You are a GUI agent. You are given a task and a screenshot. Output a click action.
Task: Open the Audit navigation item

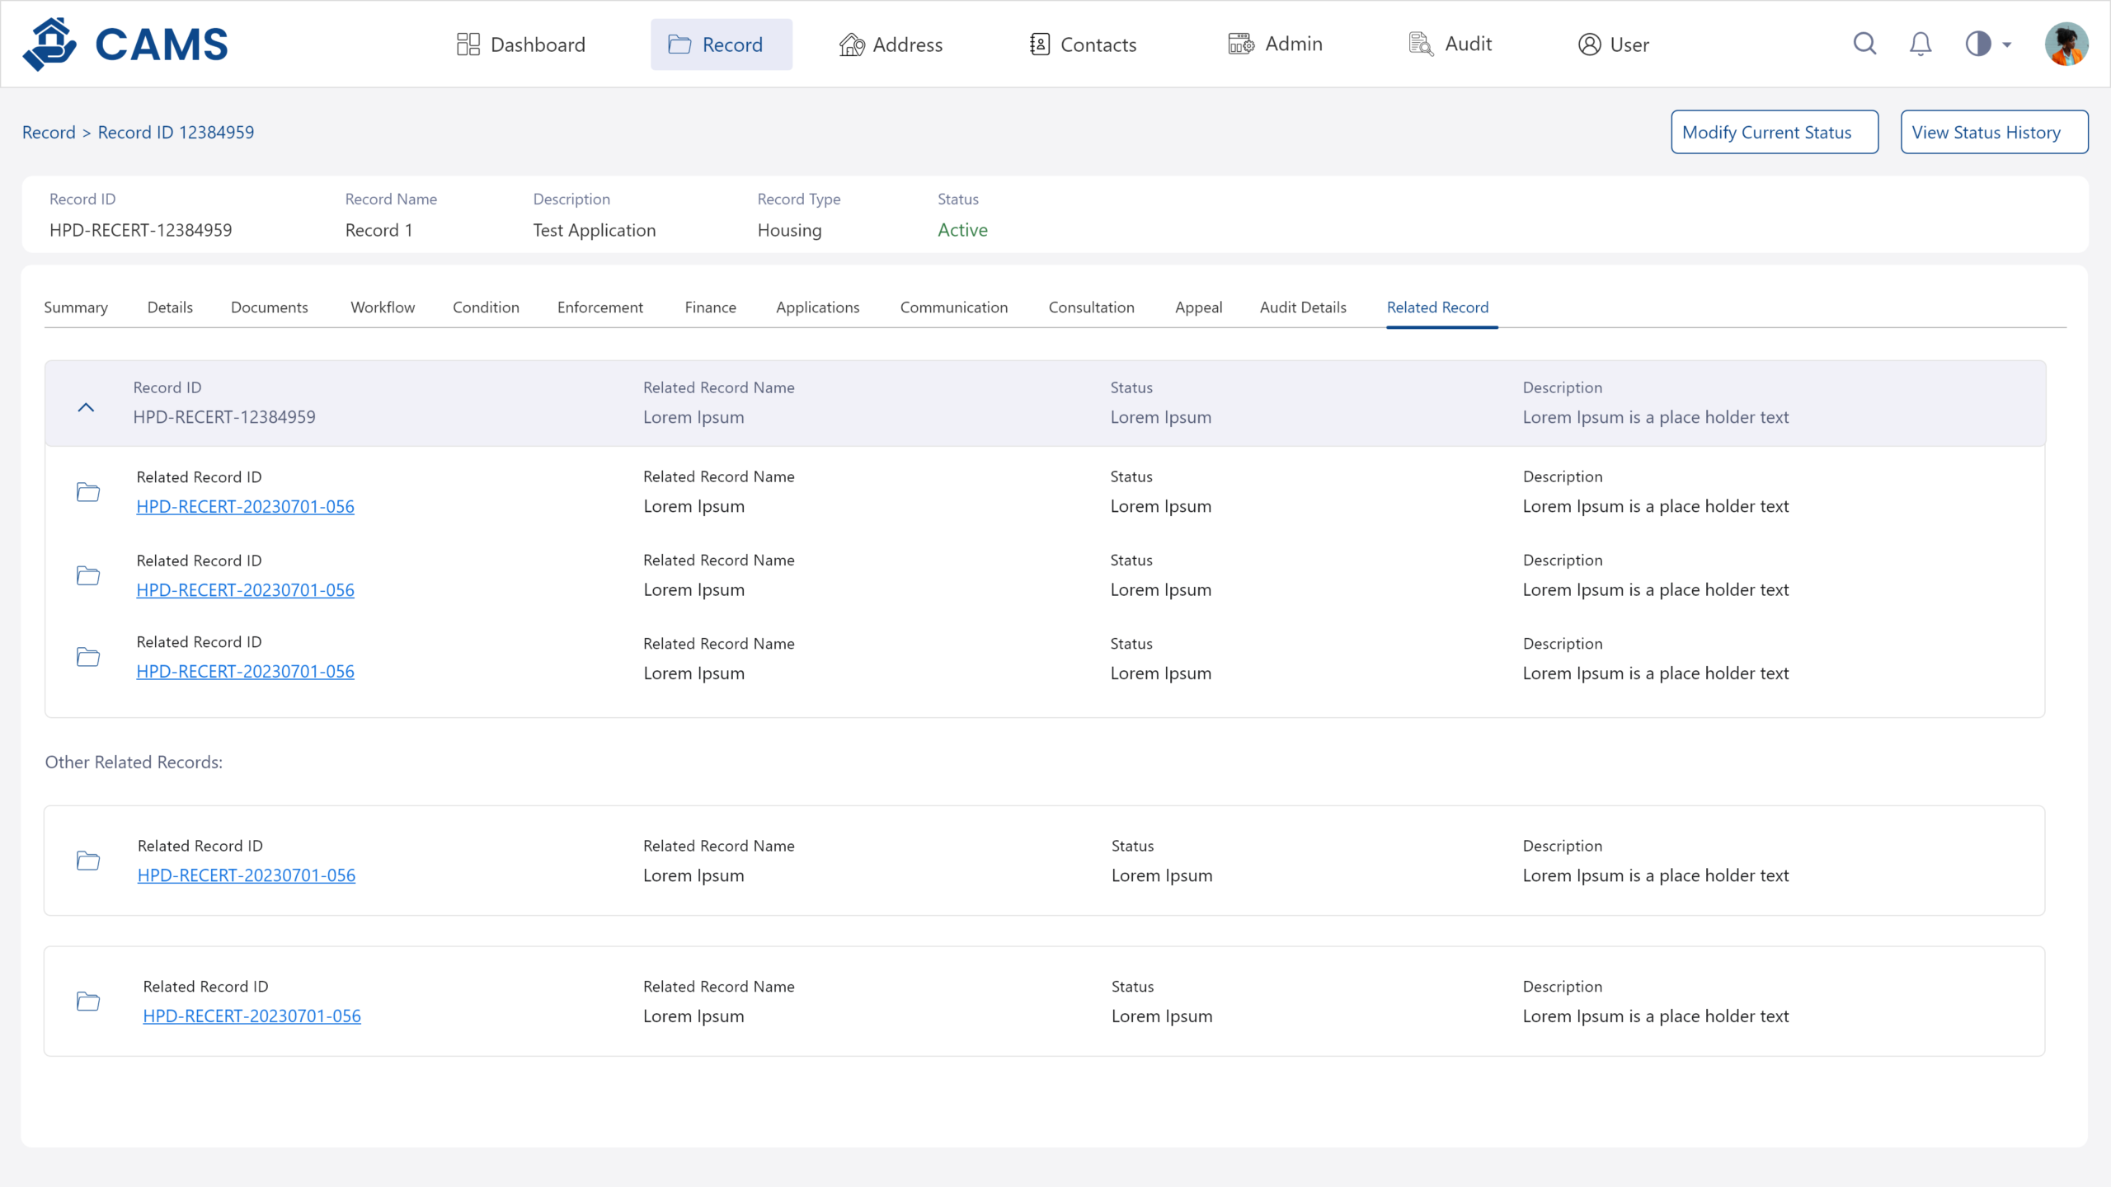point(1450,45)
